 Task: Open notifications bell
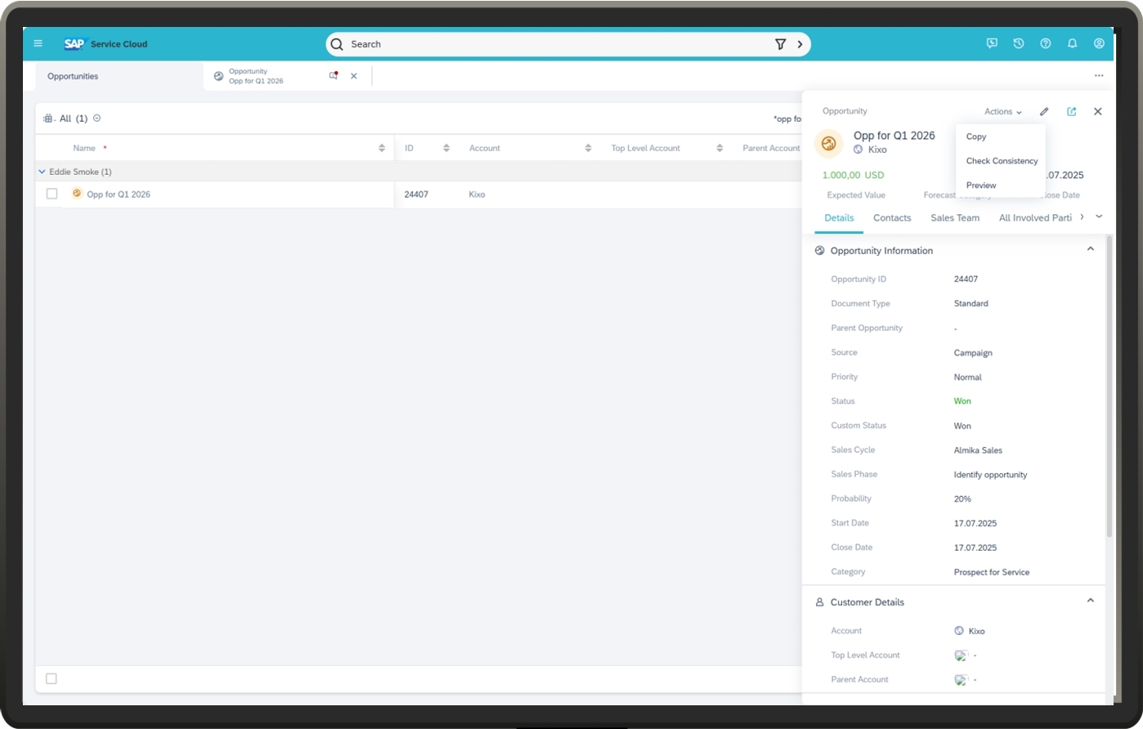tap(1073, 43)
